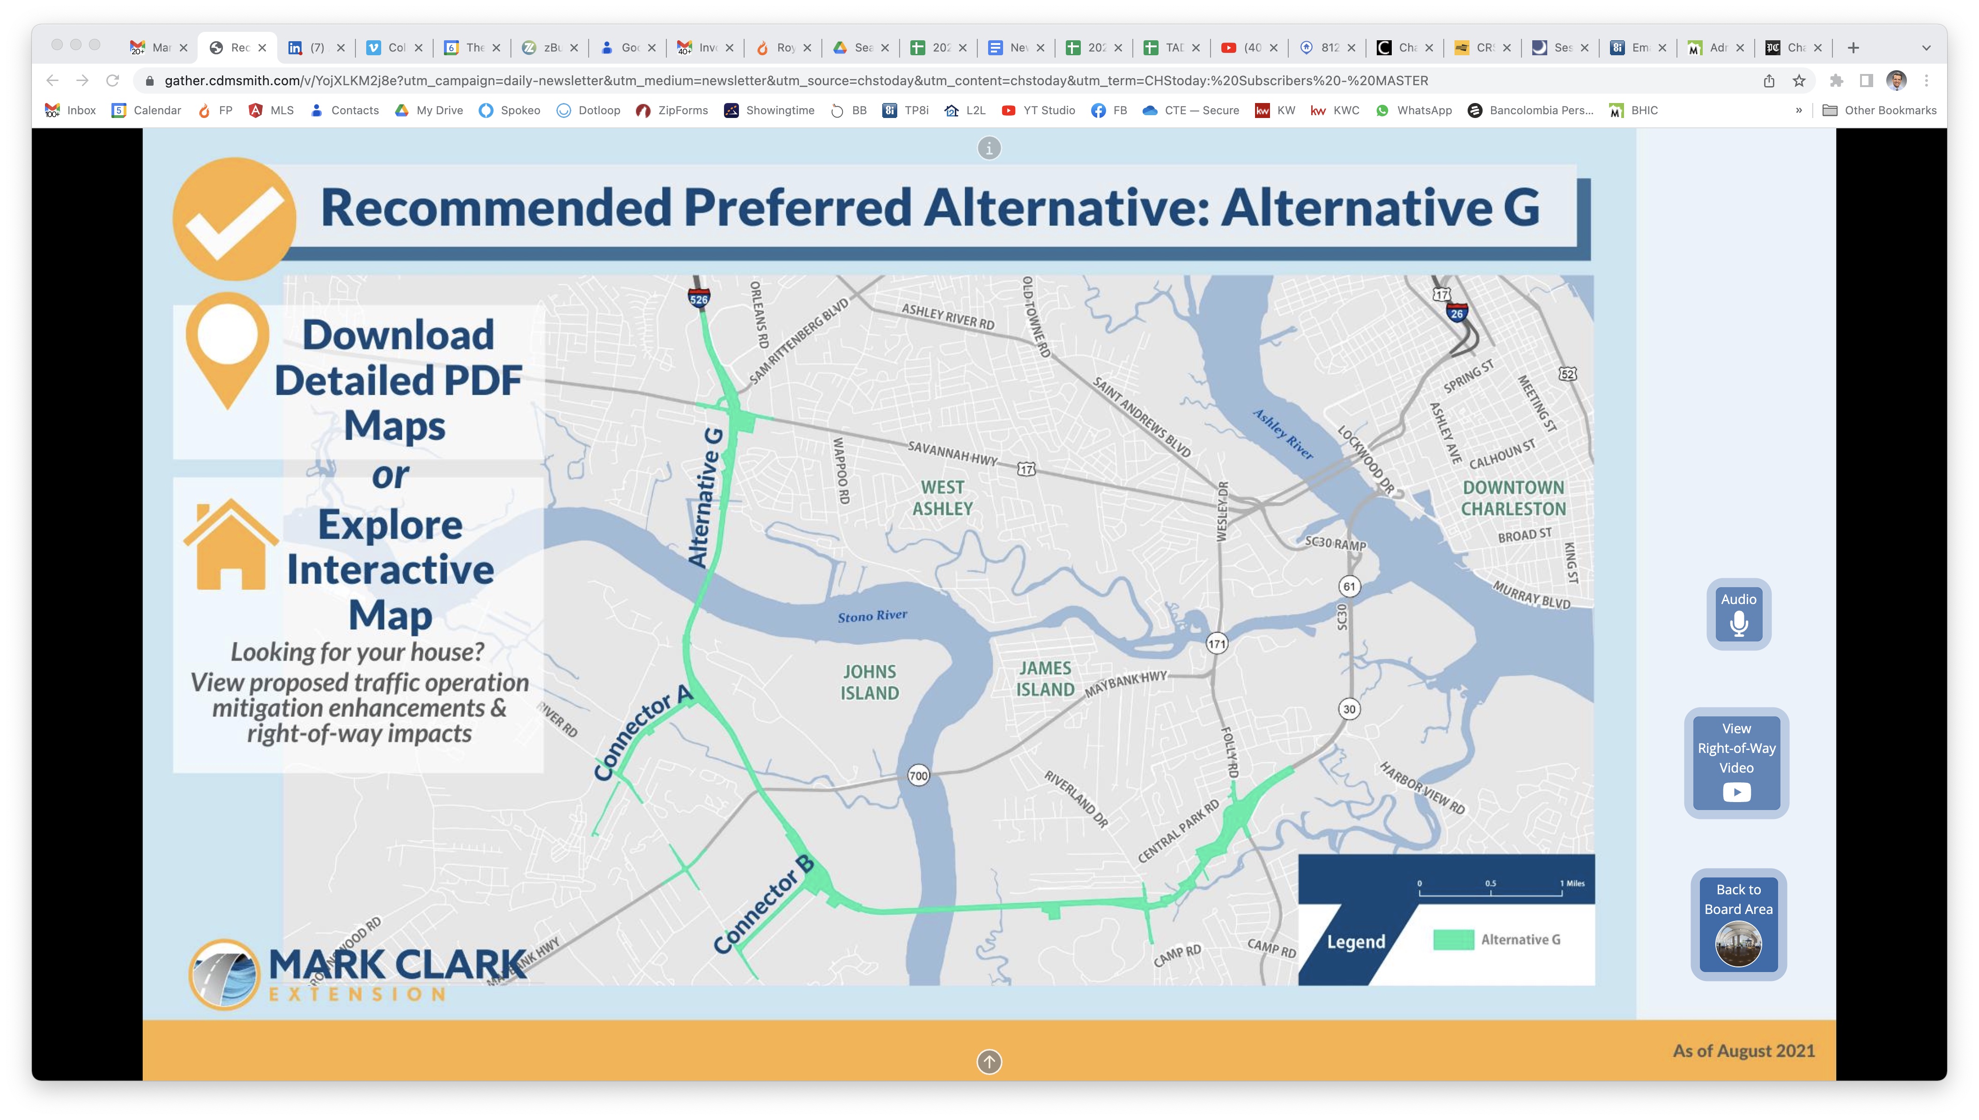
Task: Close the active 'Rec' tab
Action: click(261, 48)
